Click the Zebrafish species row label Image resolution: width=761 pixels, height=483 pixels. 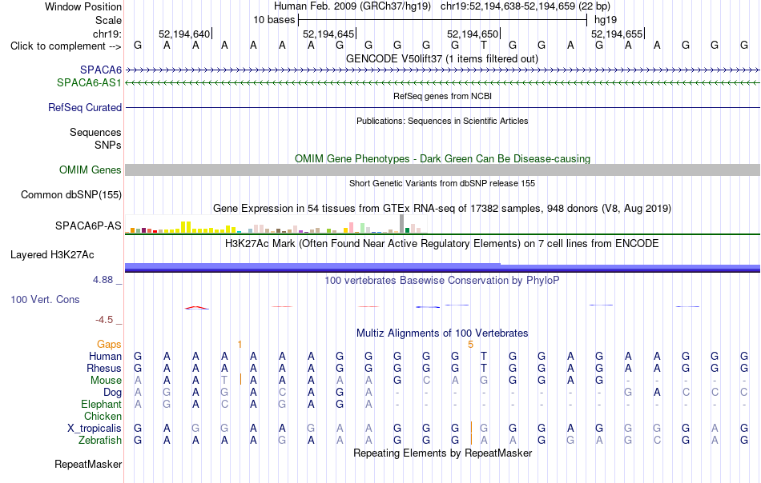pyautogui.click(x=100, y=441)
